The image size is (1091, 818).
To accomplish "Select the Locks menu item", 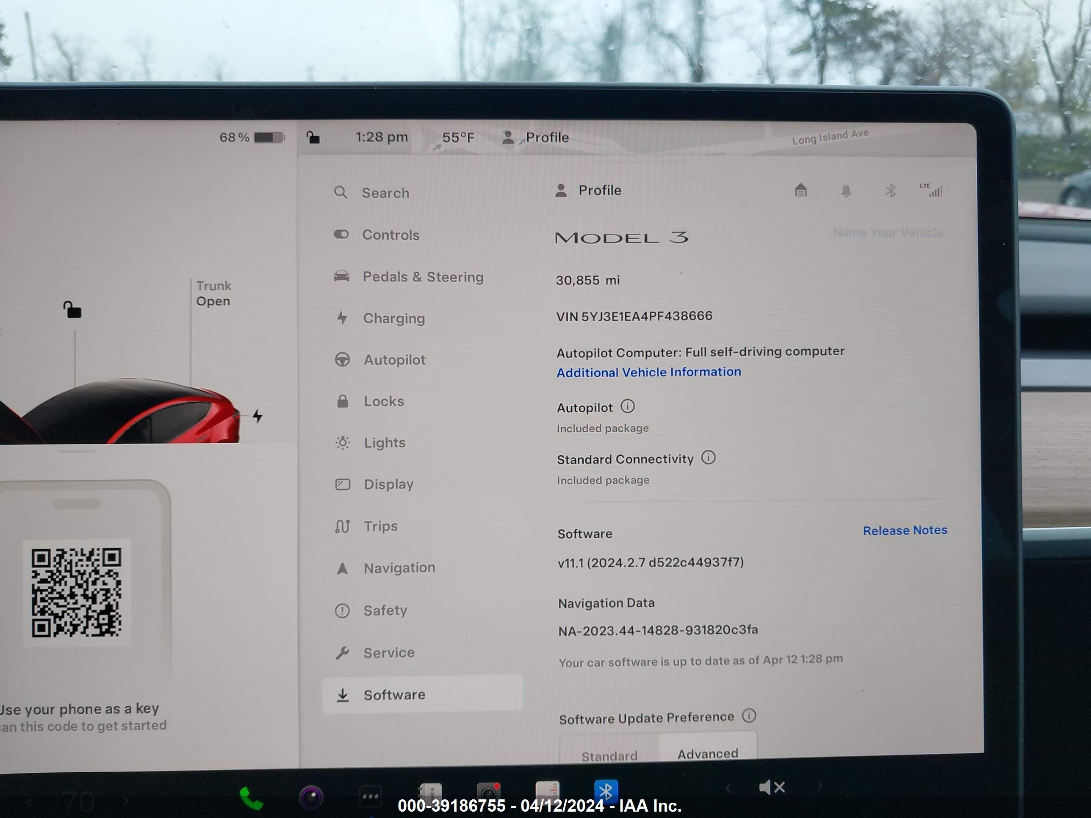I will tap(370, 401).
